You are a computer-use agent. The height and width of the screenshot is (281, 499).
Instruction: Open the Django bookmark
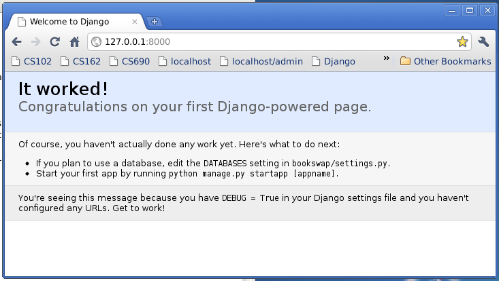333,61
